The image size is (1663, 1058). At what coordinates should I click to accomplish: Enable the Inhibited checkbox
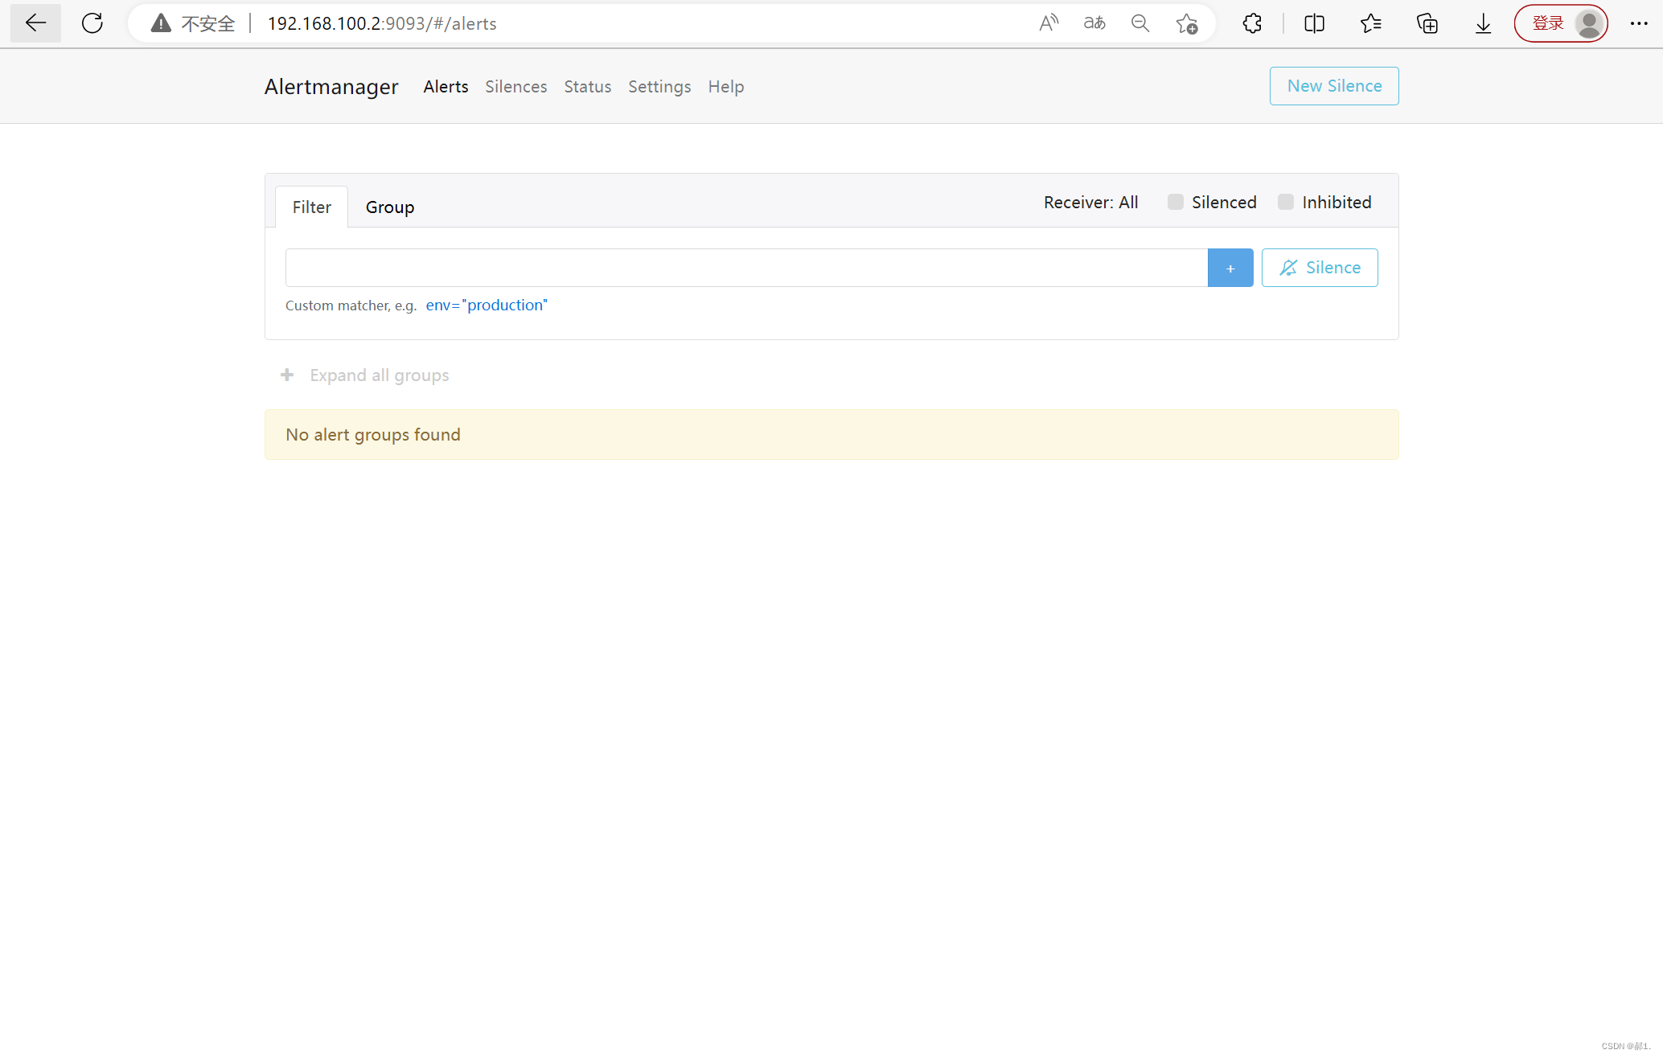point(1285,202)
